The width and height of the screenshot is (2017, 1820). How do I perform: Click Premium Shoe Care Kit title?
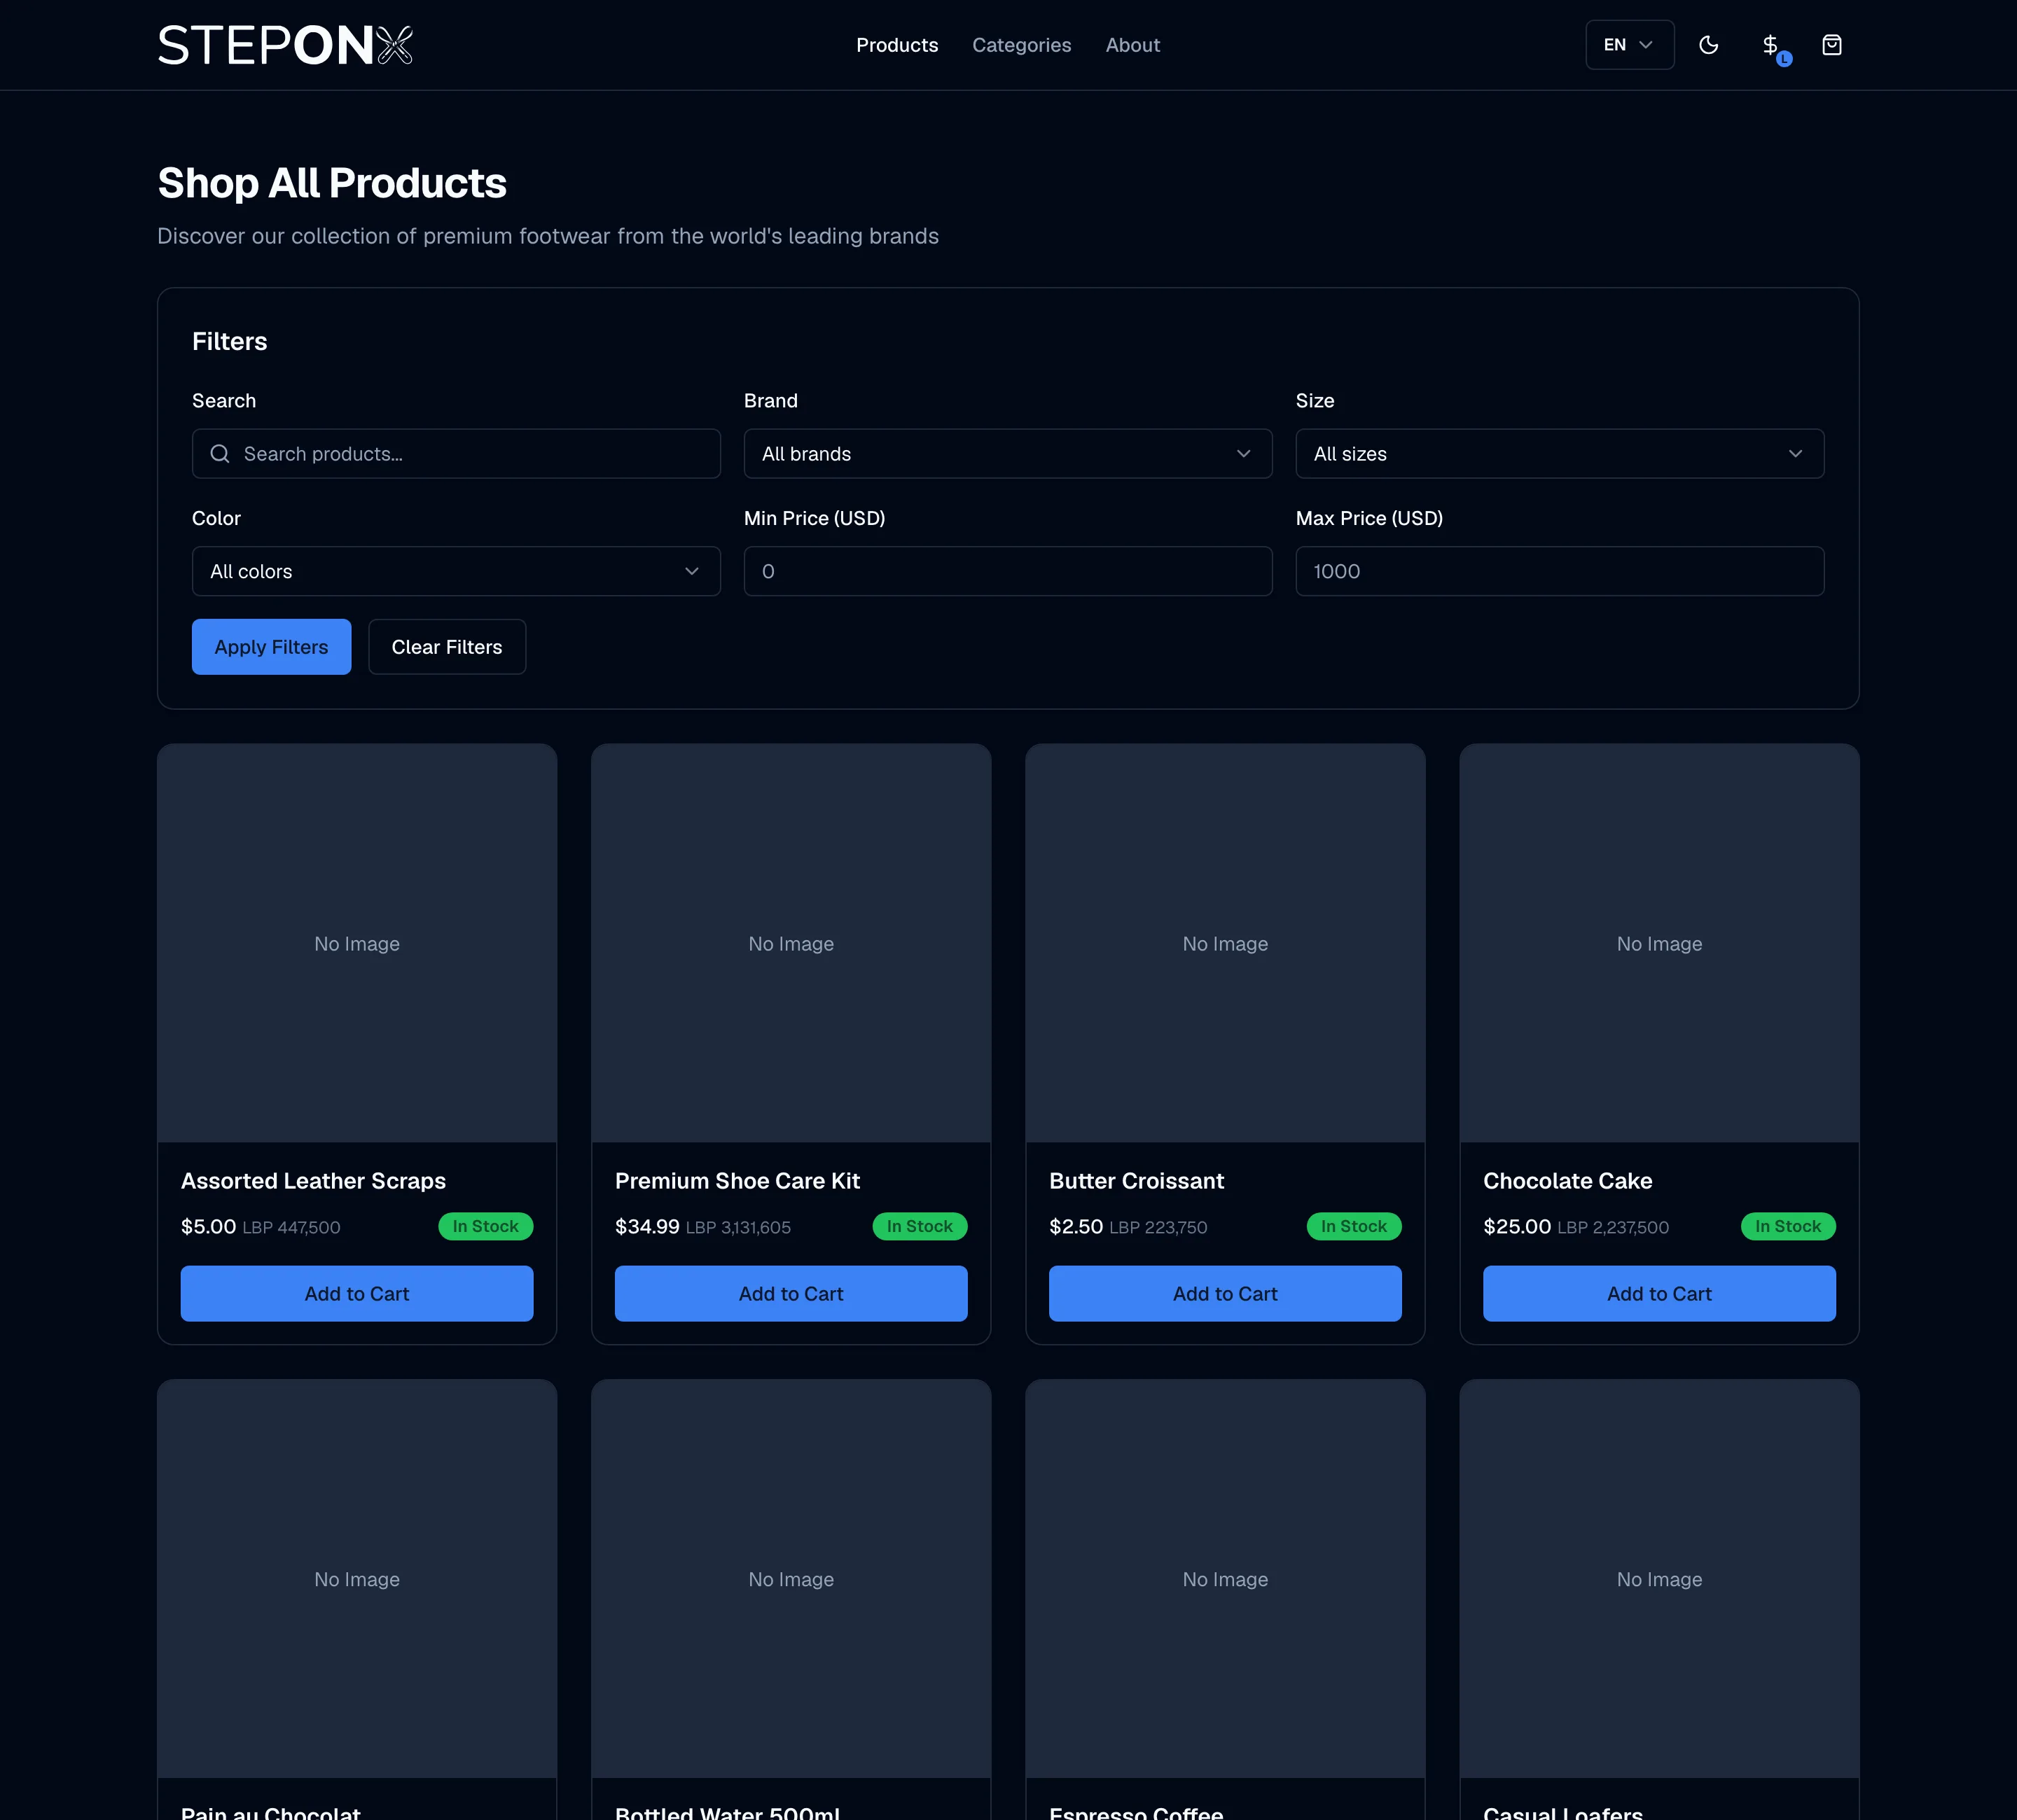737,1181
